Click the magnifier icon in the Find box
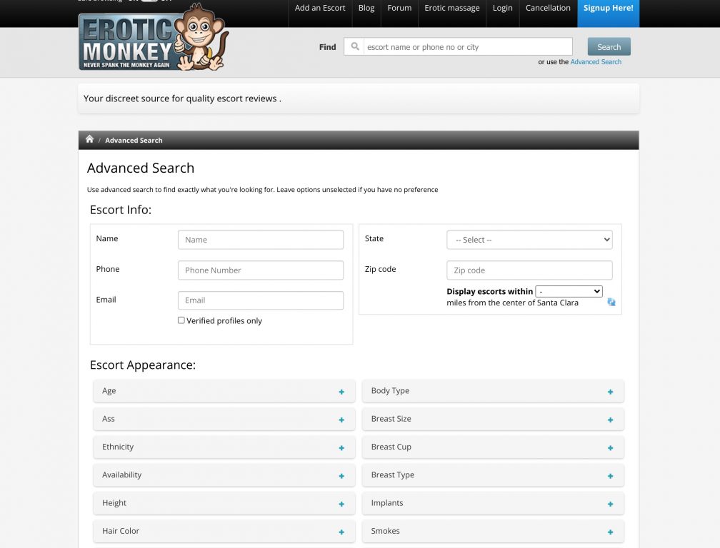This screenshot has height=548, width=720. pos(355,46)
